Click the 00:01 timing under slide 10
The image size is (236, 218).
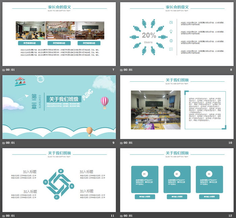coord(128,143)
